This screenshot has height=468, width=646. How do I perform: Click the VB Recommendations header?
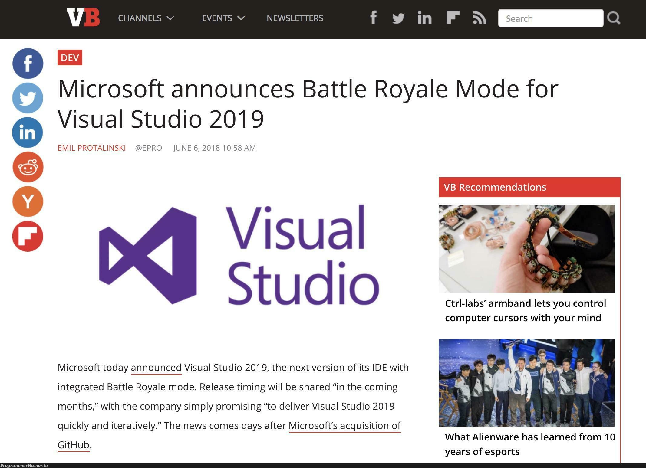click(x=529, y=187)
